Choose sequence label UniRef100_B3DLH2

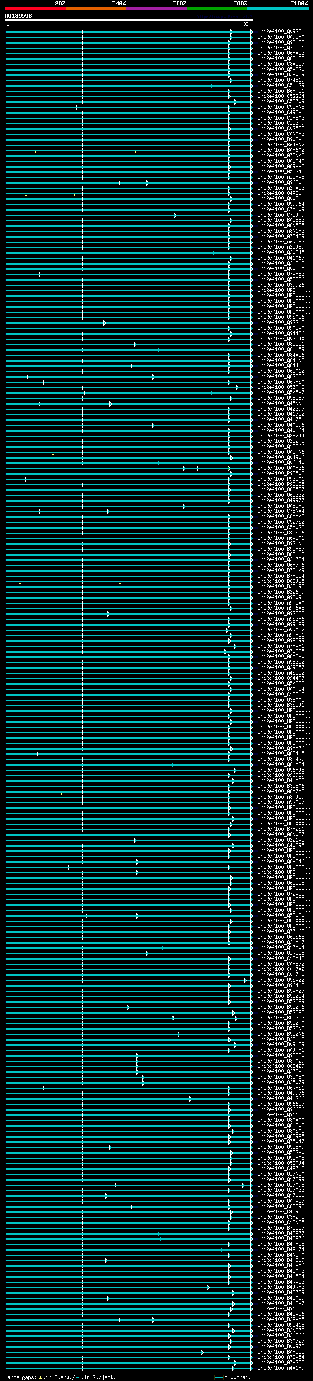[281, 1040]
